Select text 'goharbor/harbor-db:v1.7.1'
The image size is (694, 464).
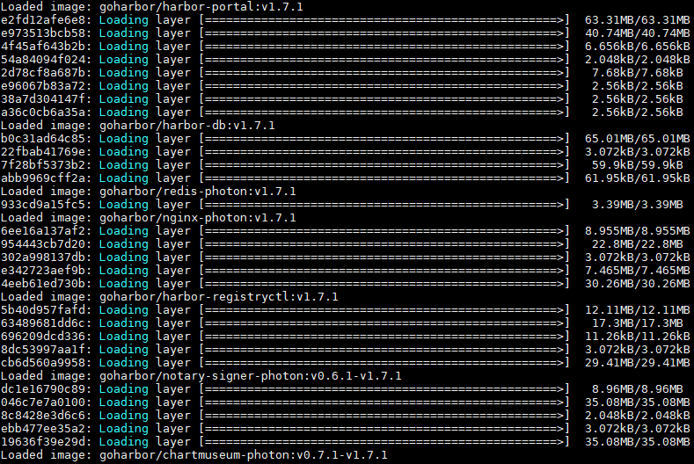187,126
